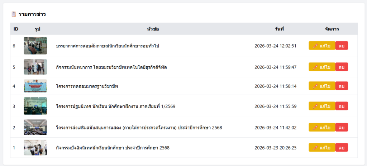Open thumbnail image of news ID 6
The width and height of the screenshot is (367, 166).
35,46
